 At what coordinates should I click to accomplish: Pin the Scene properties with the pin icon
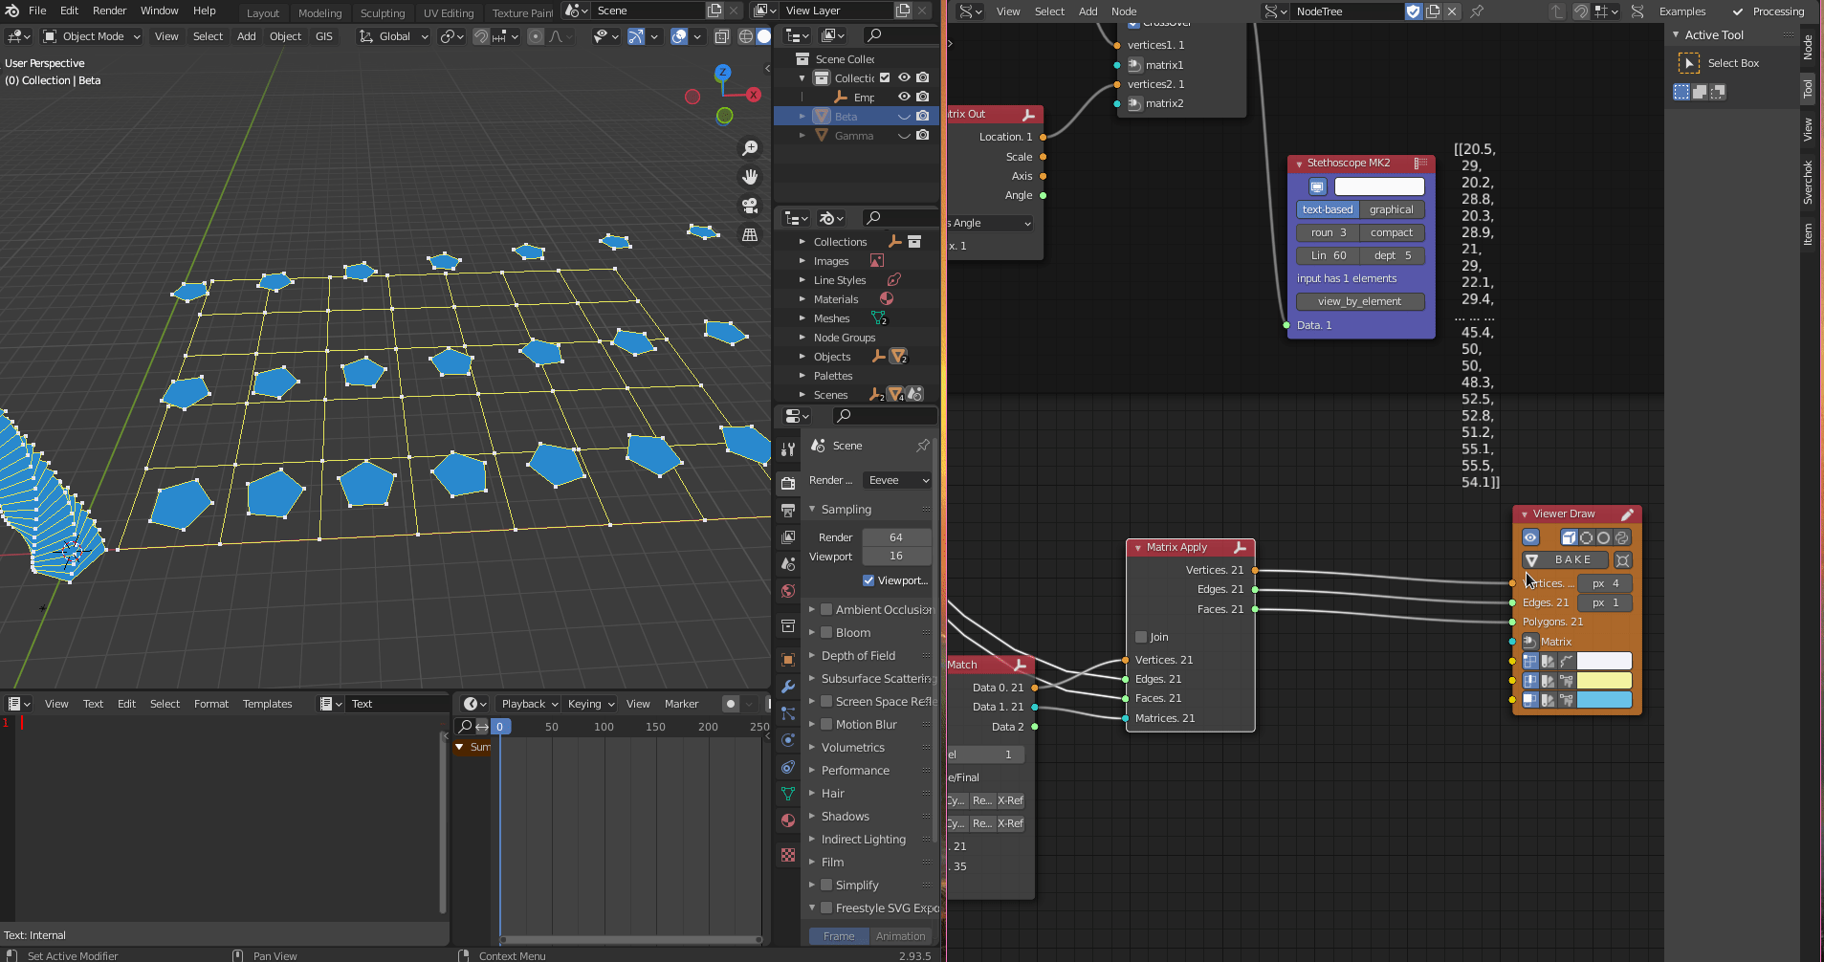(x=923, y=446)
